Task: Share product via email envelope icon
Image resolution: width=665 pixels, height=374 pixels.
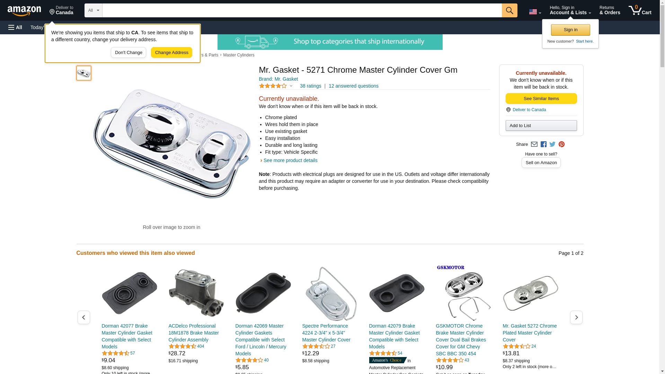Action: [x=534, y=144]
